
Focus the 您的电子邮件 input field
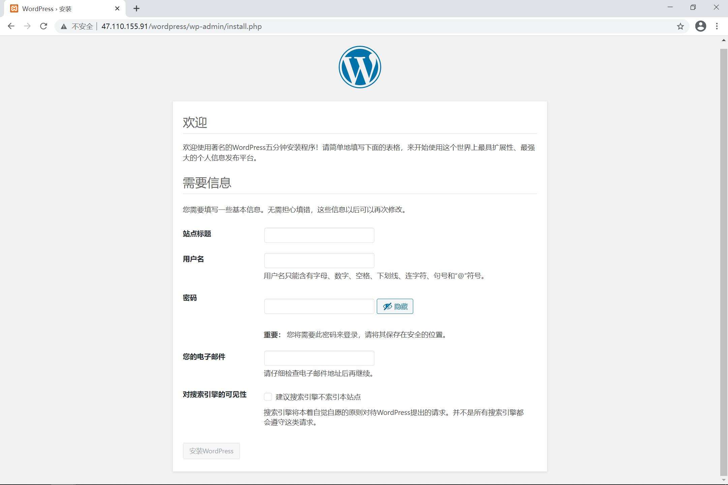click(x=319, y=358)
